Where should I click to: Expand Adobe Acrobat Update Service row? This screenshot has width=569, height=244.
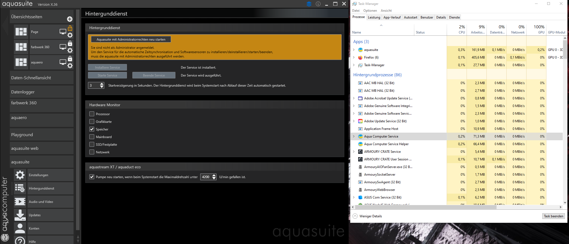354,98
